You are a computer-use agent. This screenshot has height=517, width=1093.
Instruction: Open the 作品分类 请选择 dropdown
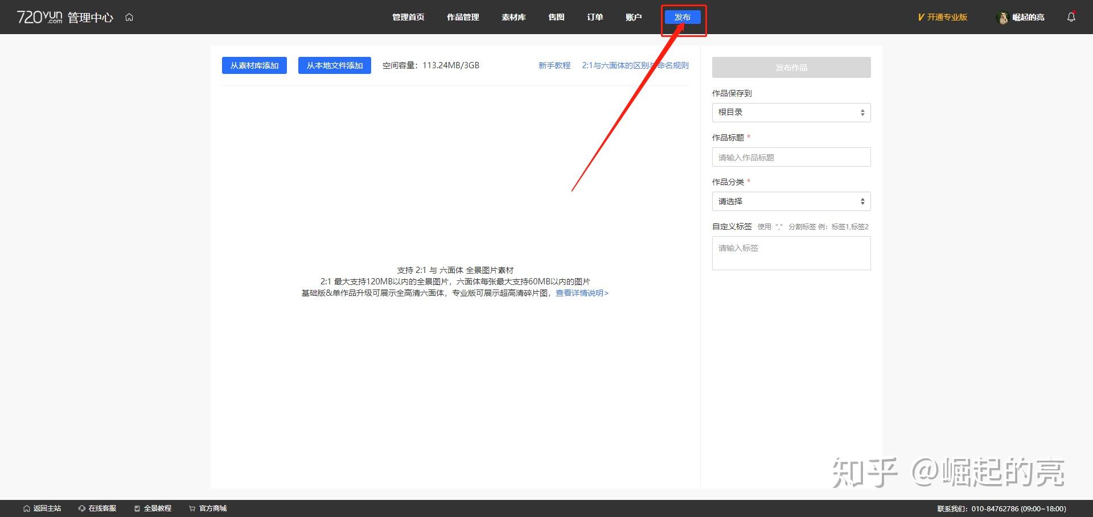coord(791,201)
